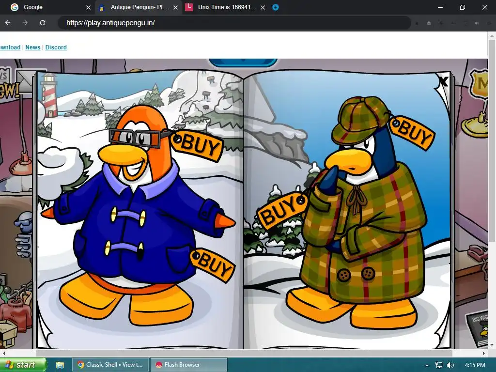Click the 4:15 PM taskbar clock
The height and width of the screenshot is (372, 496).
pos(475,365)
